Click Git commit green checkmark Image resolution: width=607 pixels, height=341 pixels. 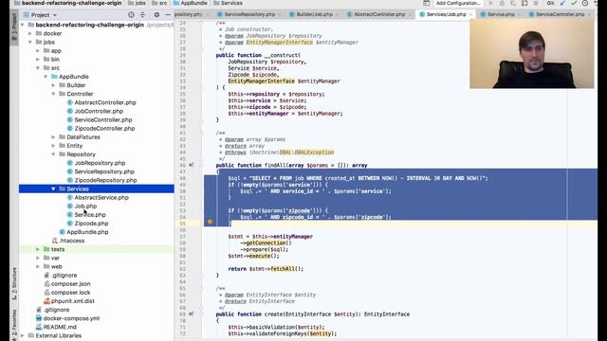point(574,3)
